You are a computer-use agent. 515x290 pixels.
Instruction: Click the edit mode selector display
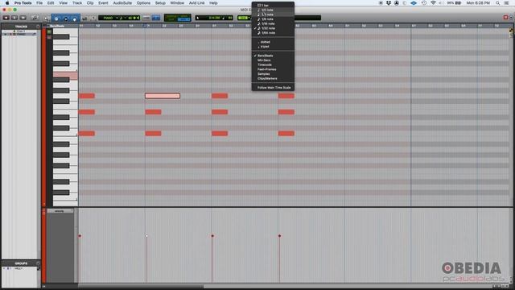click(x=177, y=18)
